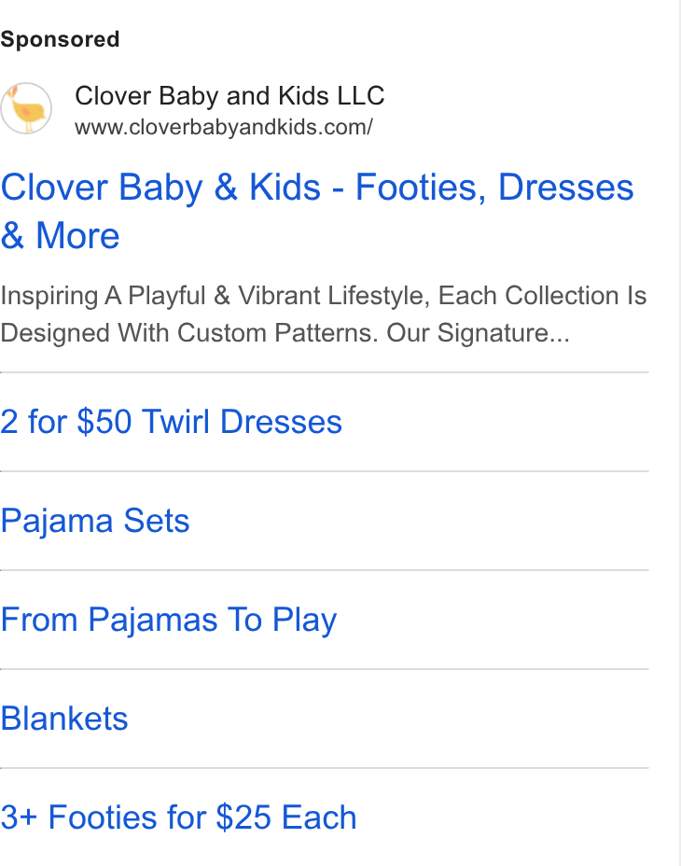Click the Clover Baby and Kids LLC name
The height and width of the screenshot is (866, 681).
229,95
